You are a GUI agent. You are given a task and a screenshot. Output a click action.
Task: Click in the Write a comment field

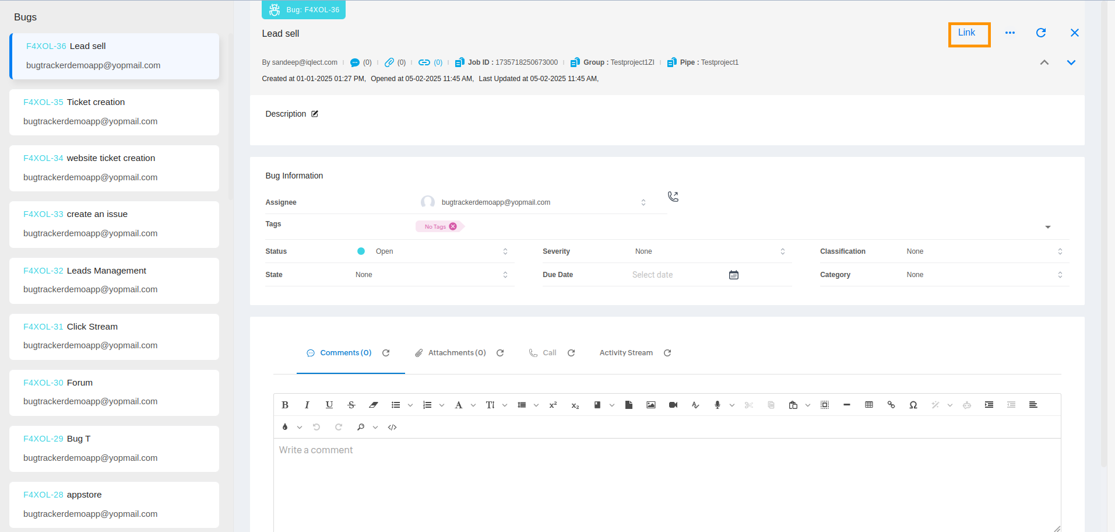tap(667, 485)
